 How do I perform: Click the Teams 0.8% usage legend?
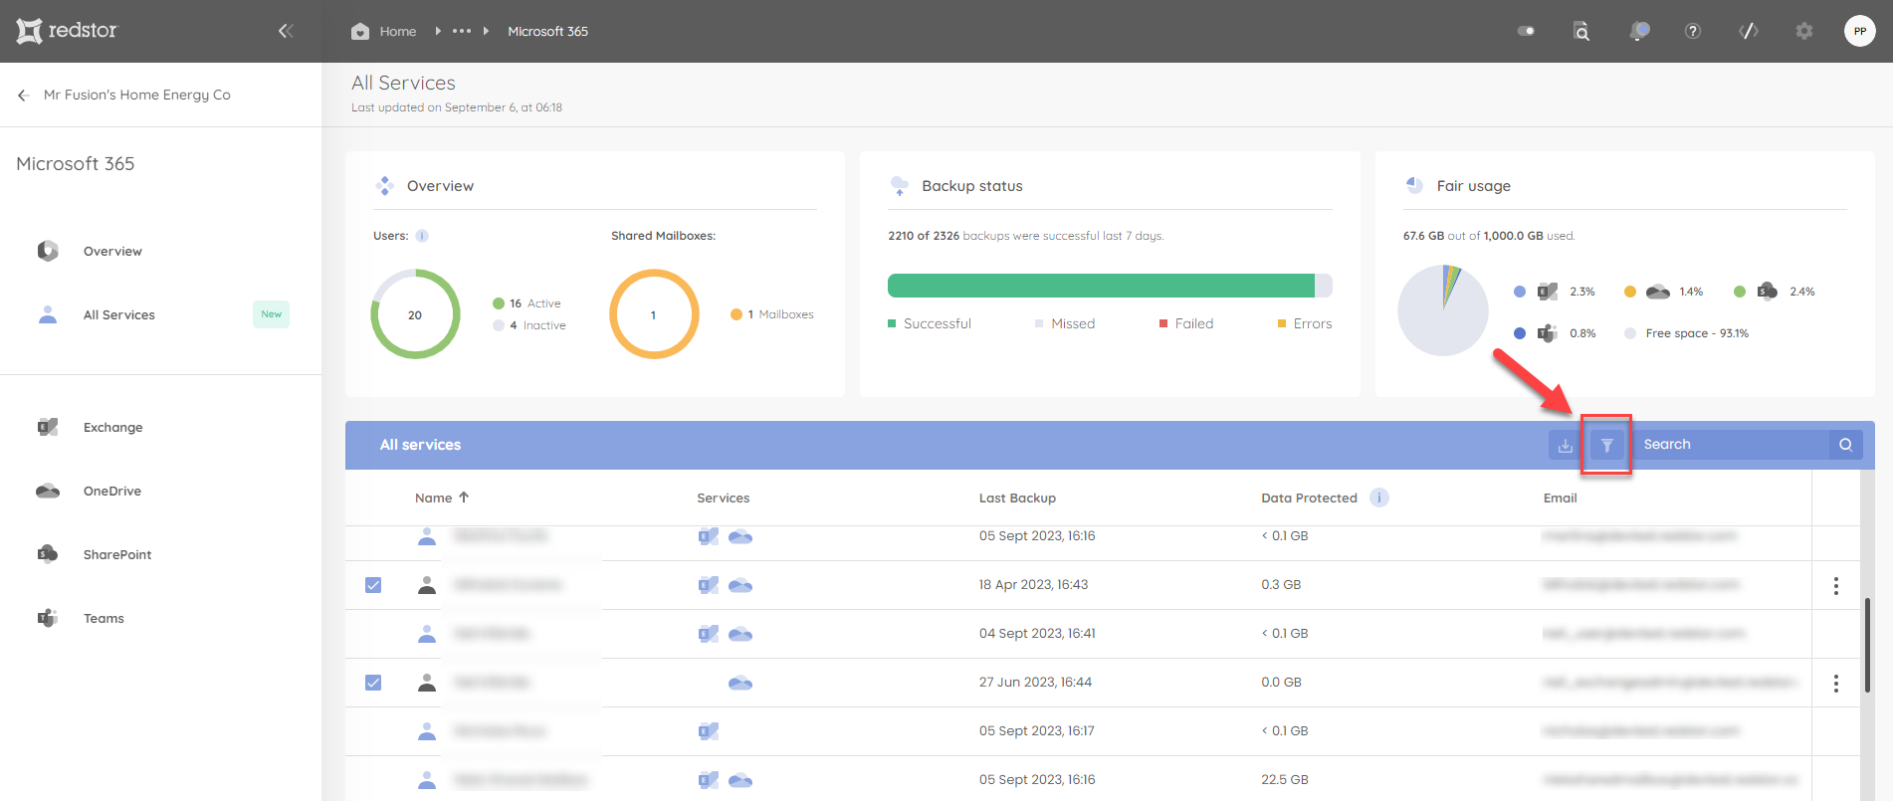[1554, 333]
